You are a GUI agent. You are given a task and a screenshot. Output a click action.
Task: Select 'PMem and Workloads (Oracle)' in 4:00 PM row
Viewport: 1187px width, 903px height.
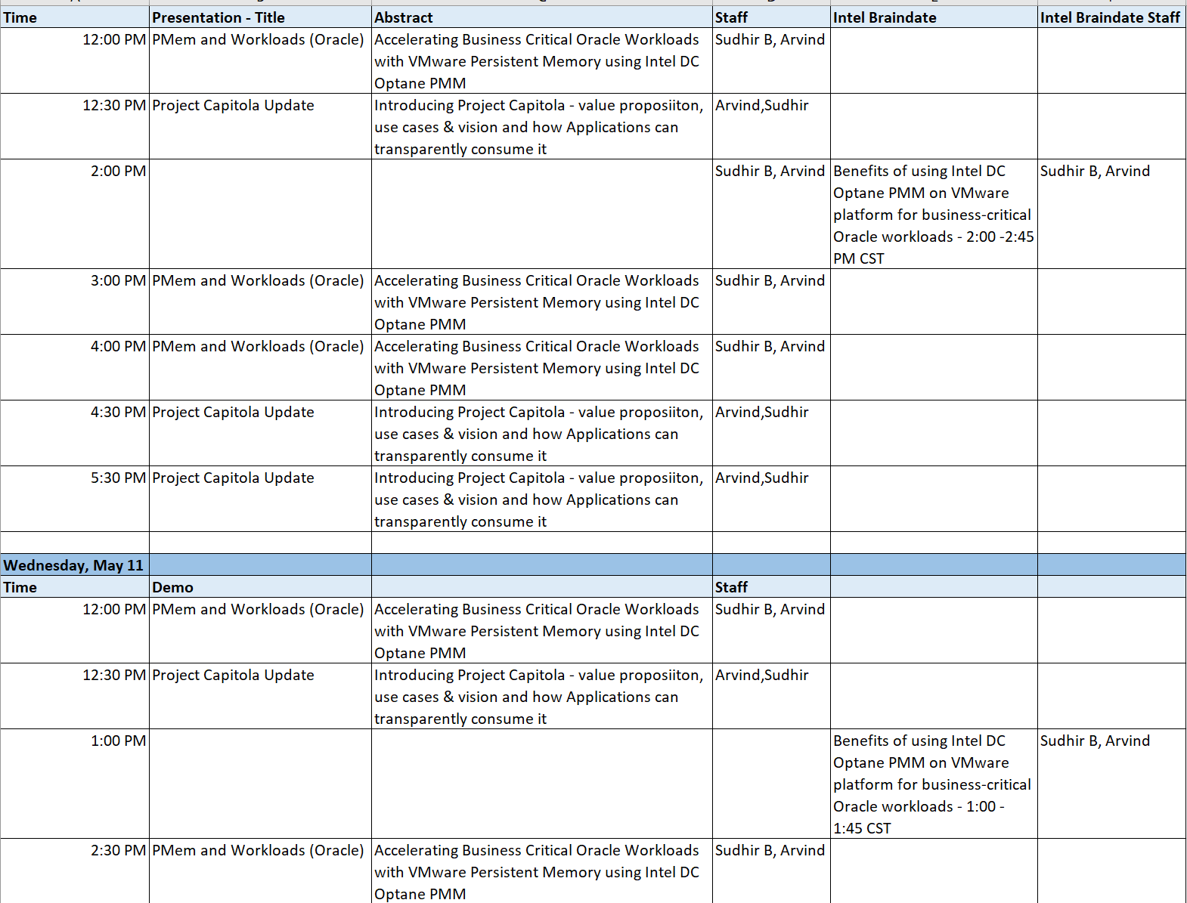coord(260,367)
